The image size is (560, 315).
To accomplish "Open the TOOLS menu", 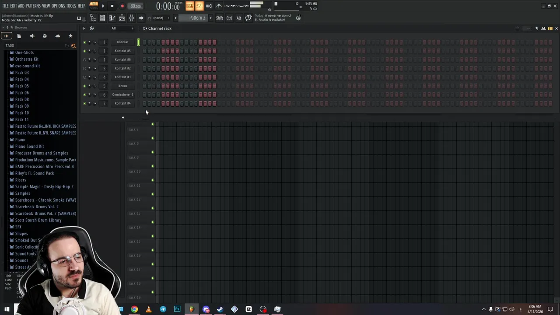I will coord(71,6).
